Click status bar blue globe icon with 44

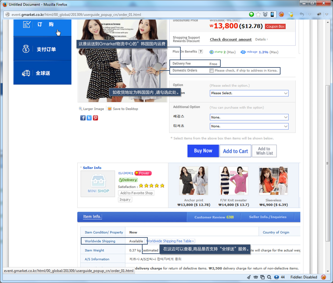276,277
